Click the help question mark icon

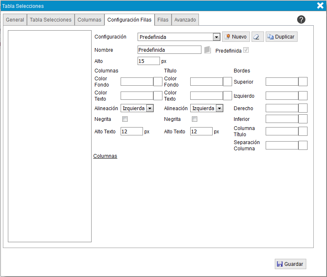(x=301, y=19)
